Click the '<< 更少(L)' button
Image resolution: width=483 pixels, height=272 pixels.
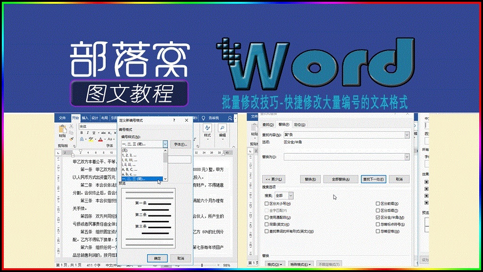pyautogui.click(x=274, y=179)
